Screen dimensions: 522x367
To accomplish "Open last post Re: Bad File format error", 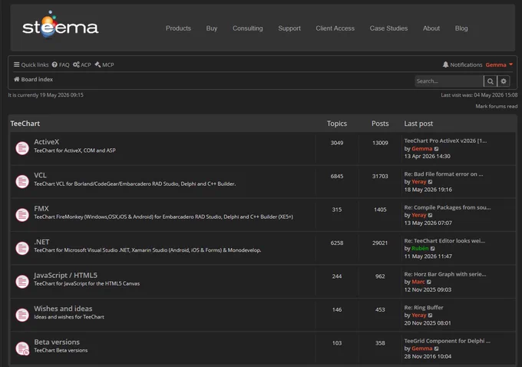I will point(444,174).
